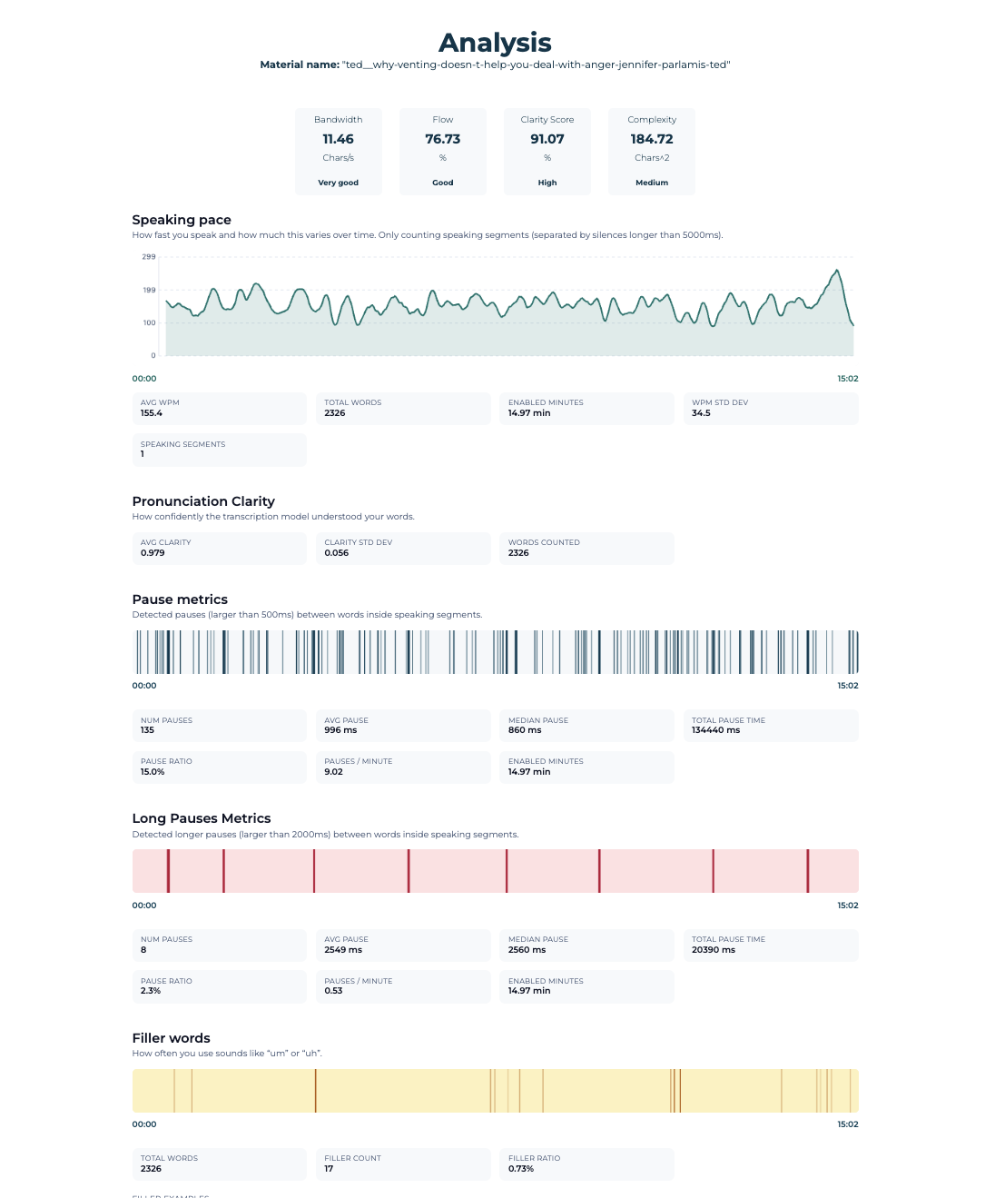
Task: Click the highest peak in speaking pace chart
Action: (836, 272)
